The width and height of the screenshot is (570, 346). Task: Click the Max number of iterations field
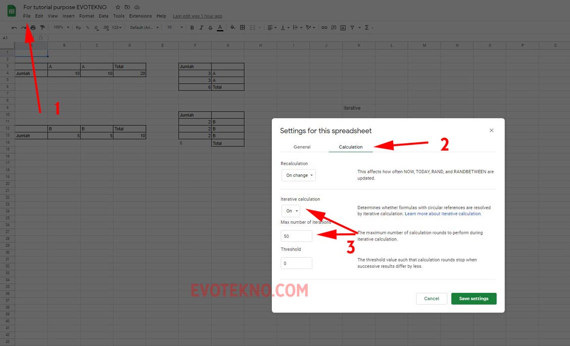click(296, 236)
